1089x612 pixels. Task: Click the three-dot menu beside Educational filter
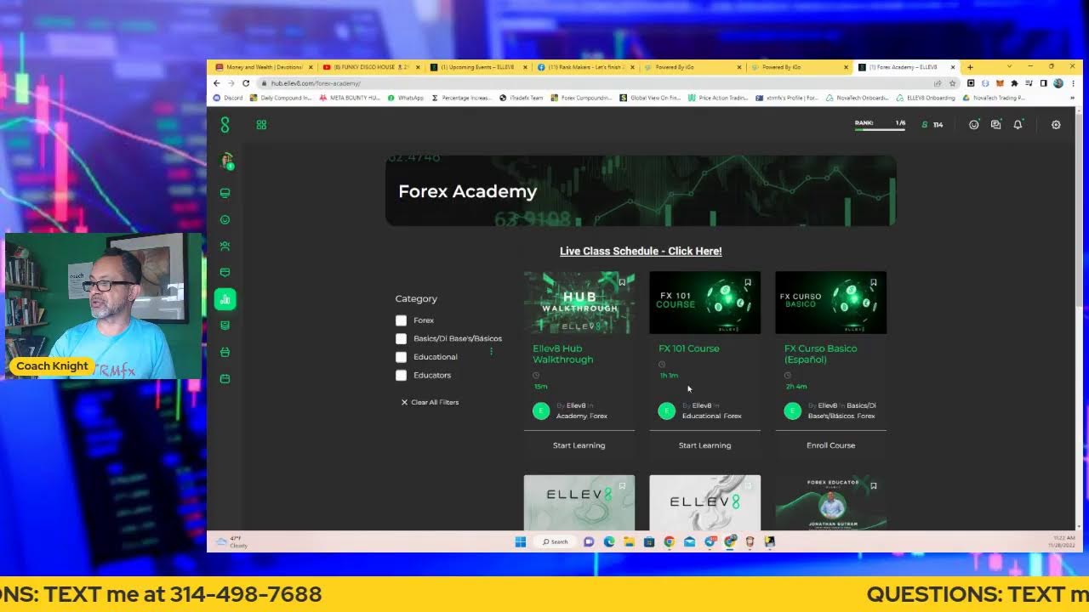tap(491, 351)
